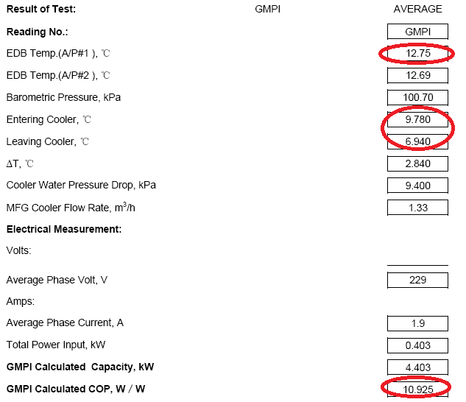466x402 pixels.
Task: Click the AVERAGE column header
Action: click(417, 10)
